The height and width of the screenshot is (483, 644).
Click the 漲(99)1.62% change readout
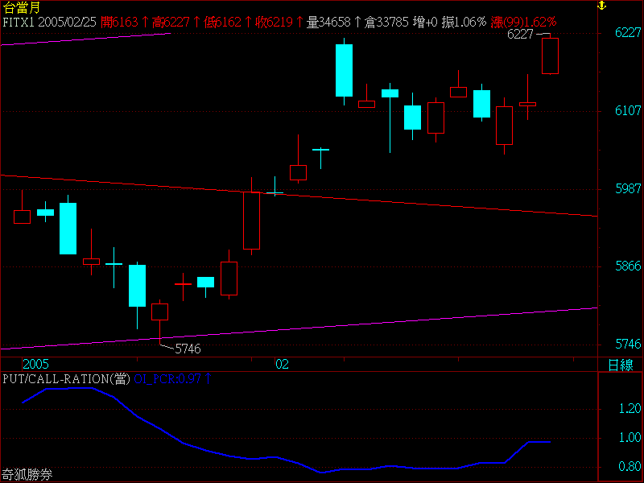pos(524,22)
